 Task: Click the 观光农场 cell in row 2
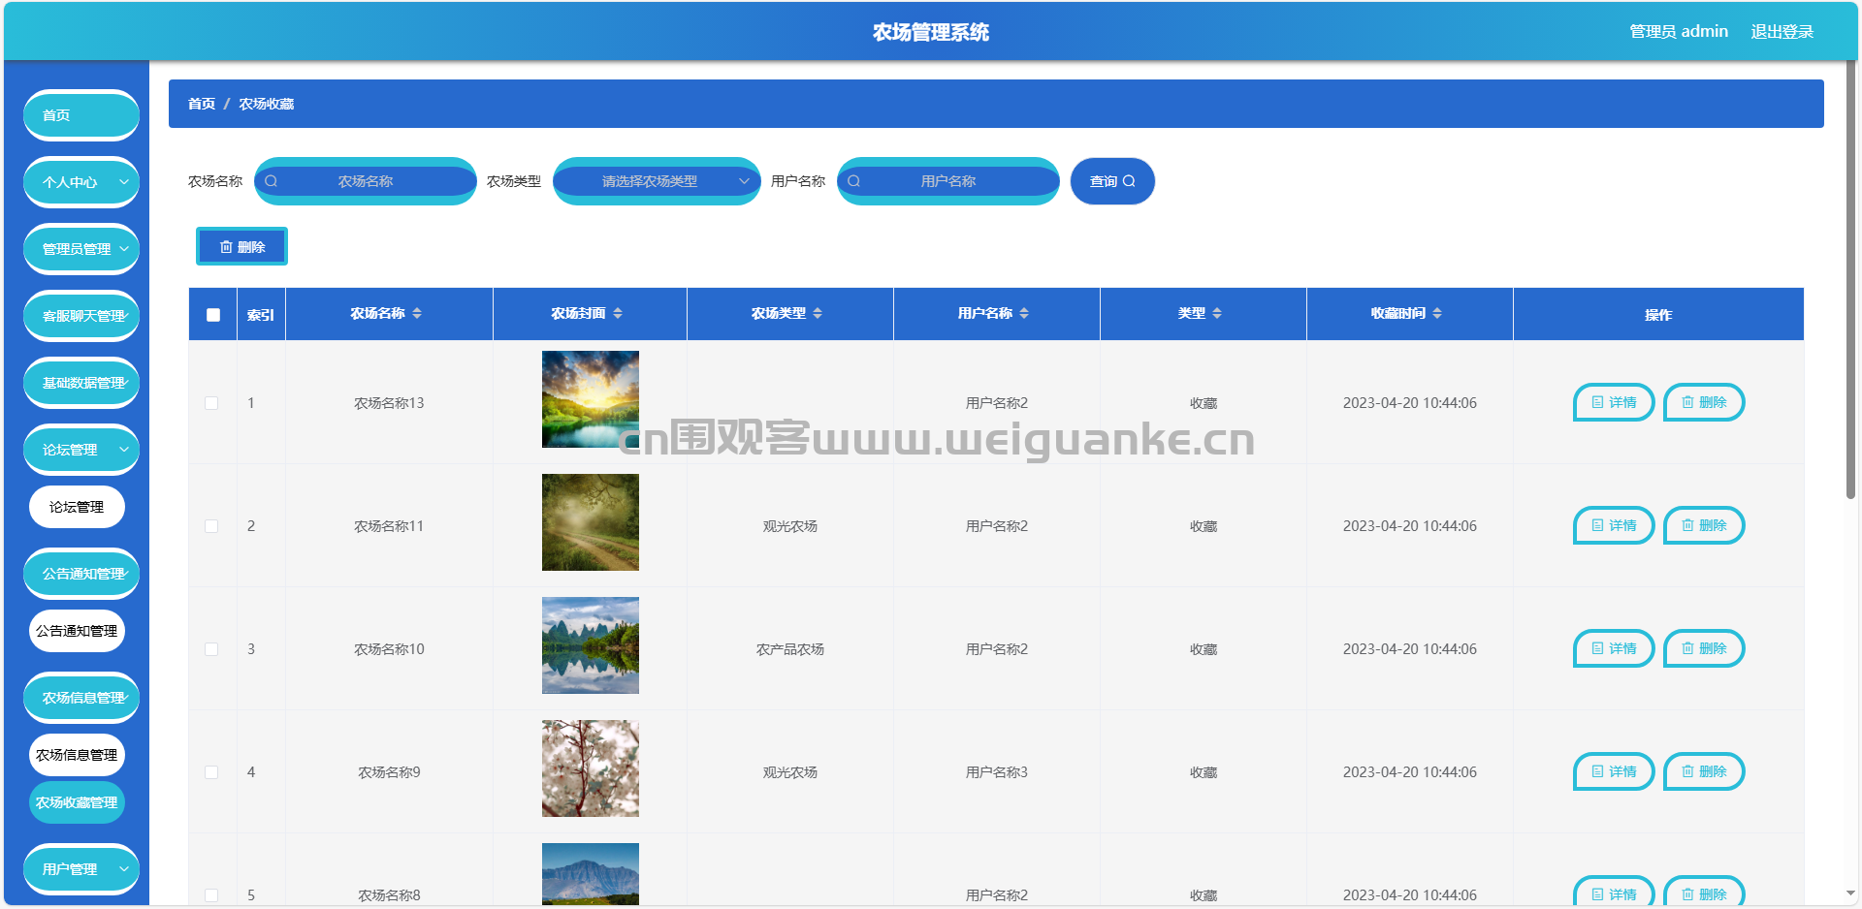coord(790,526)
